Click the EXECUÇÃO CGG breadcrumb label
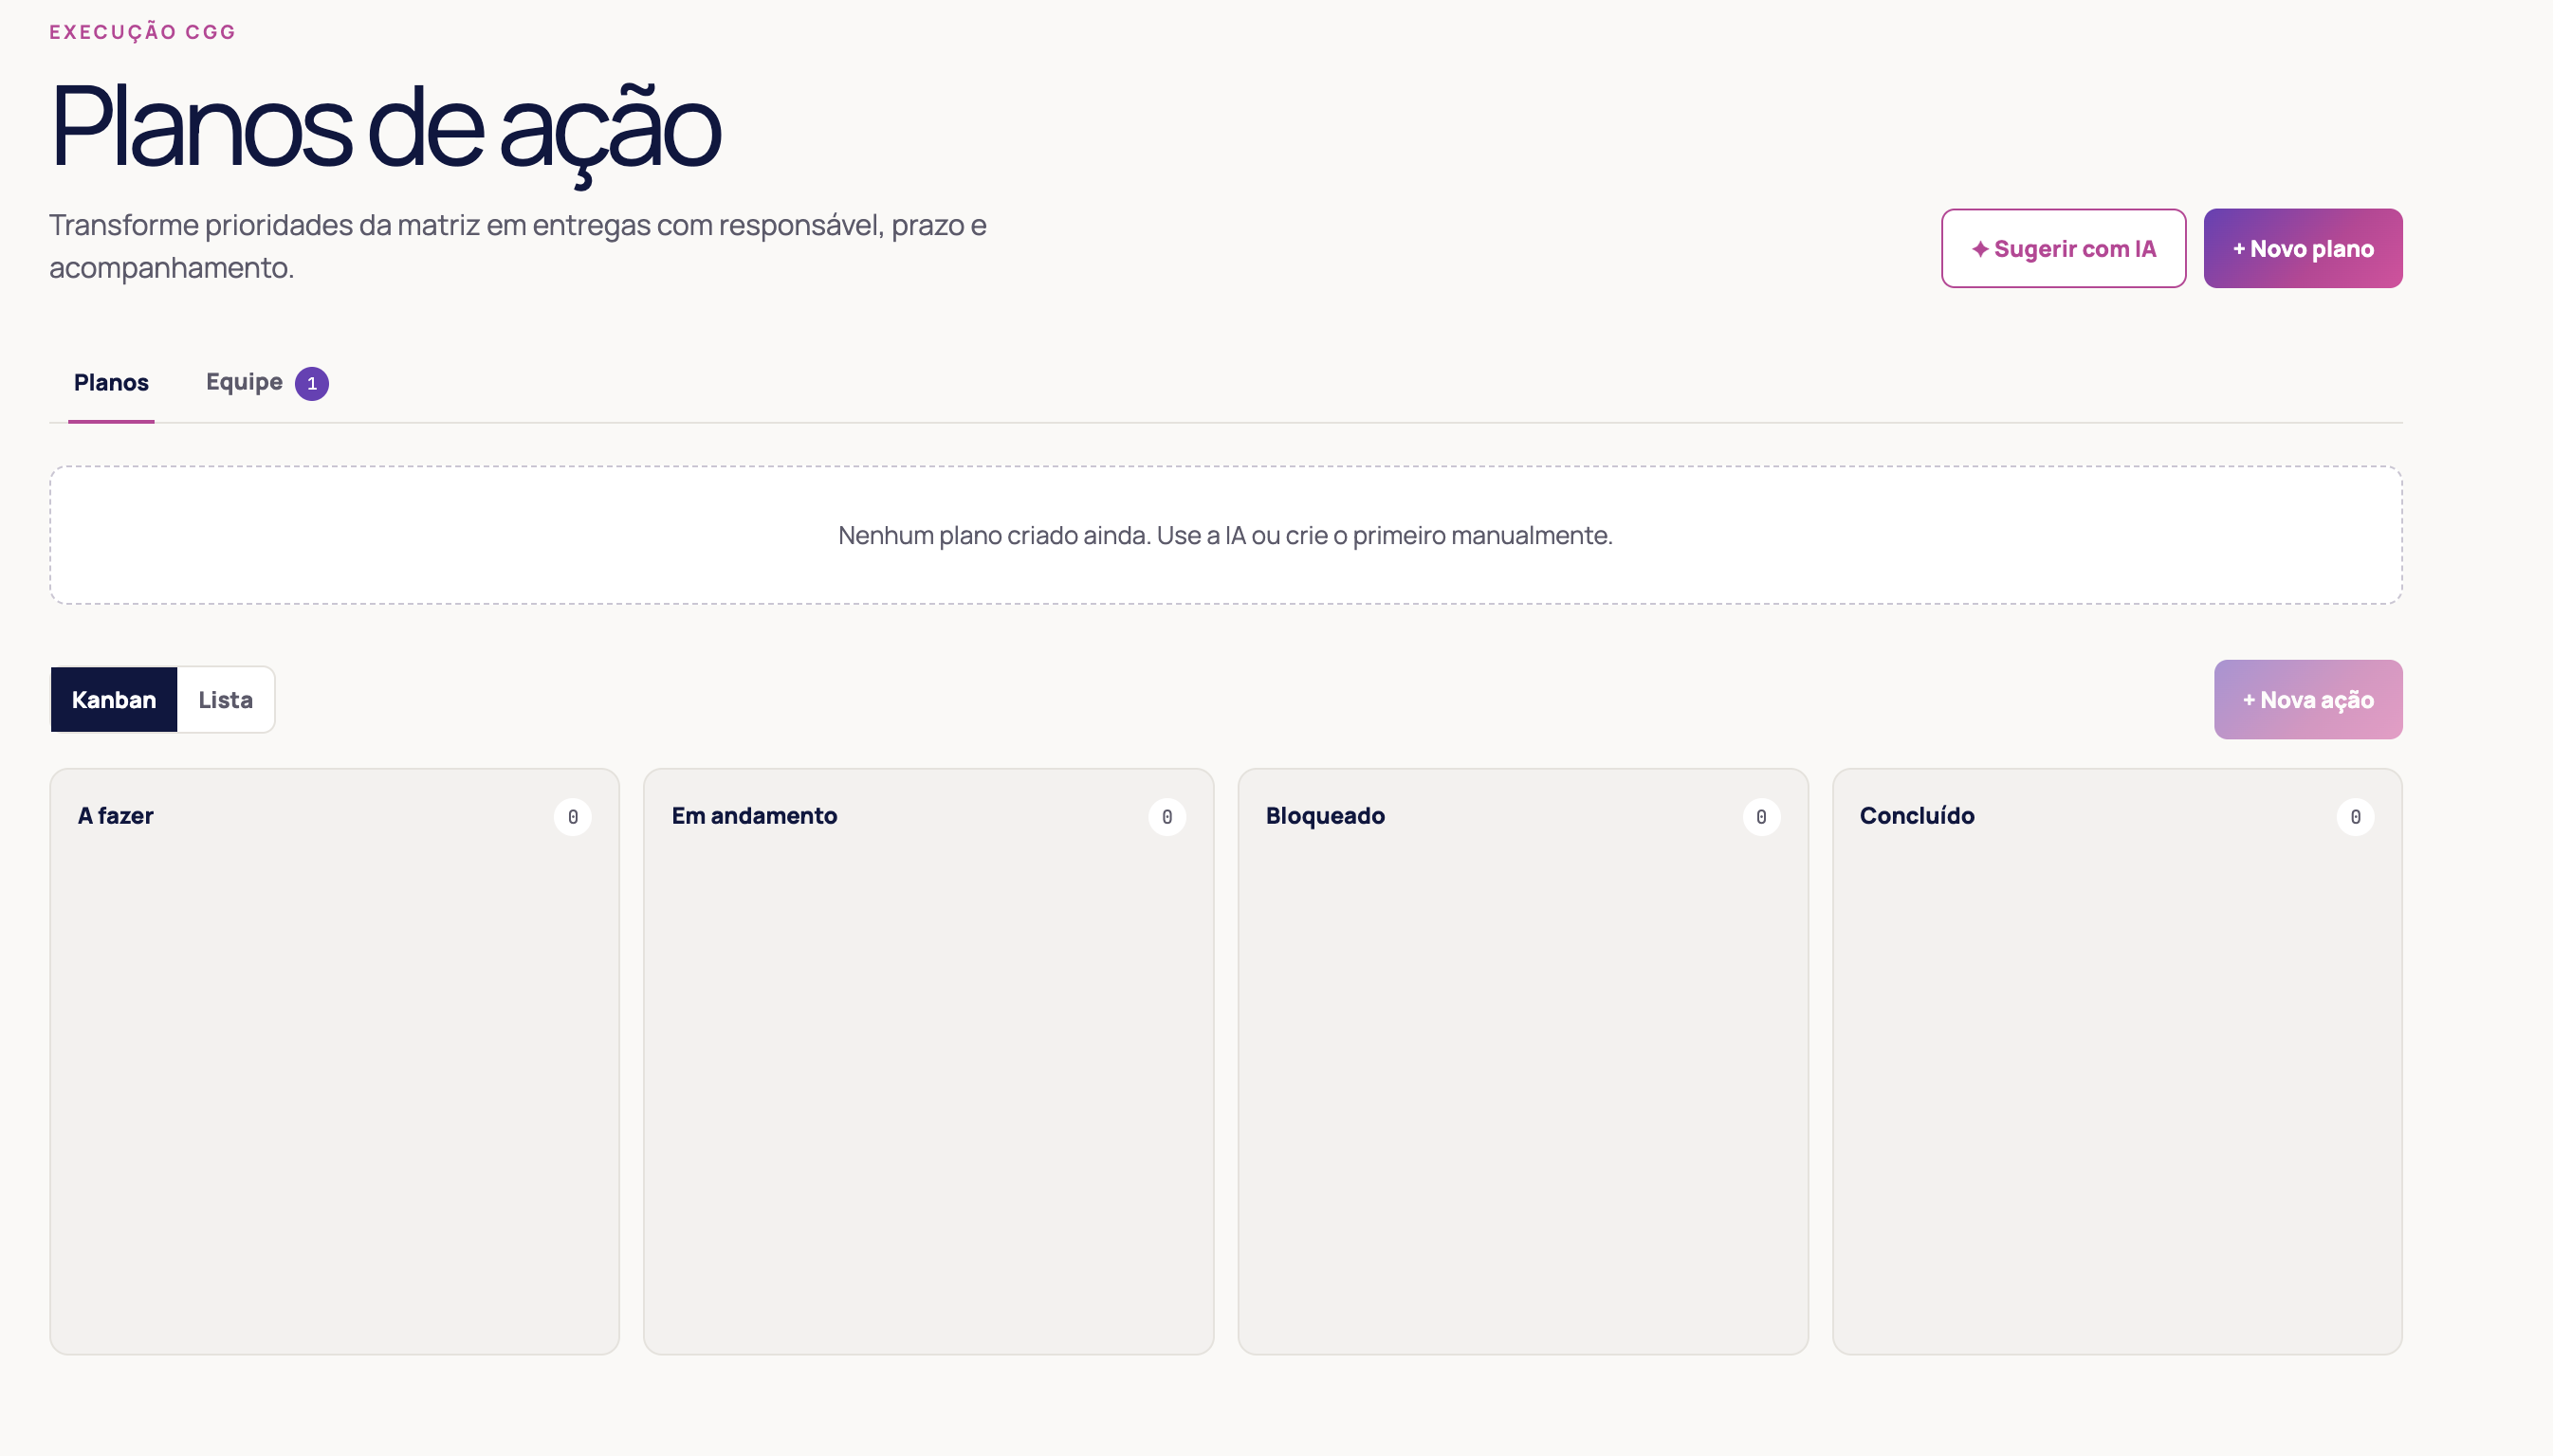2553x1456 pixels. coord(142,32)
